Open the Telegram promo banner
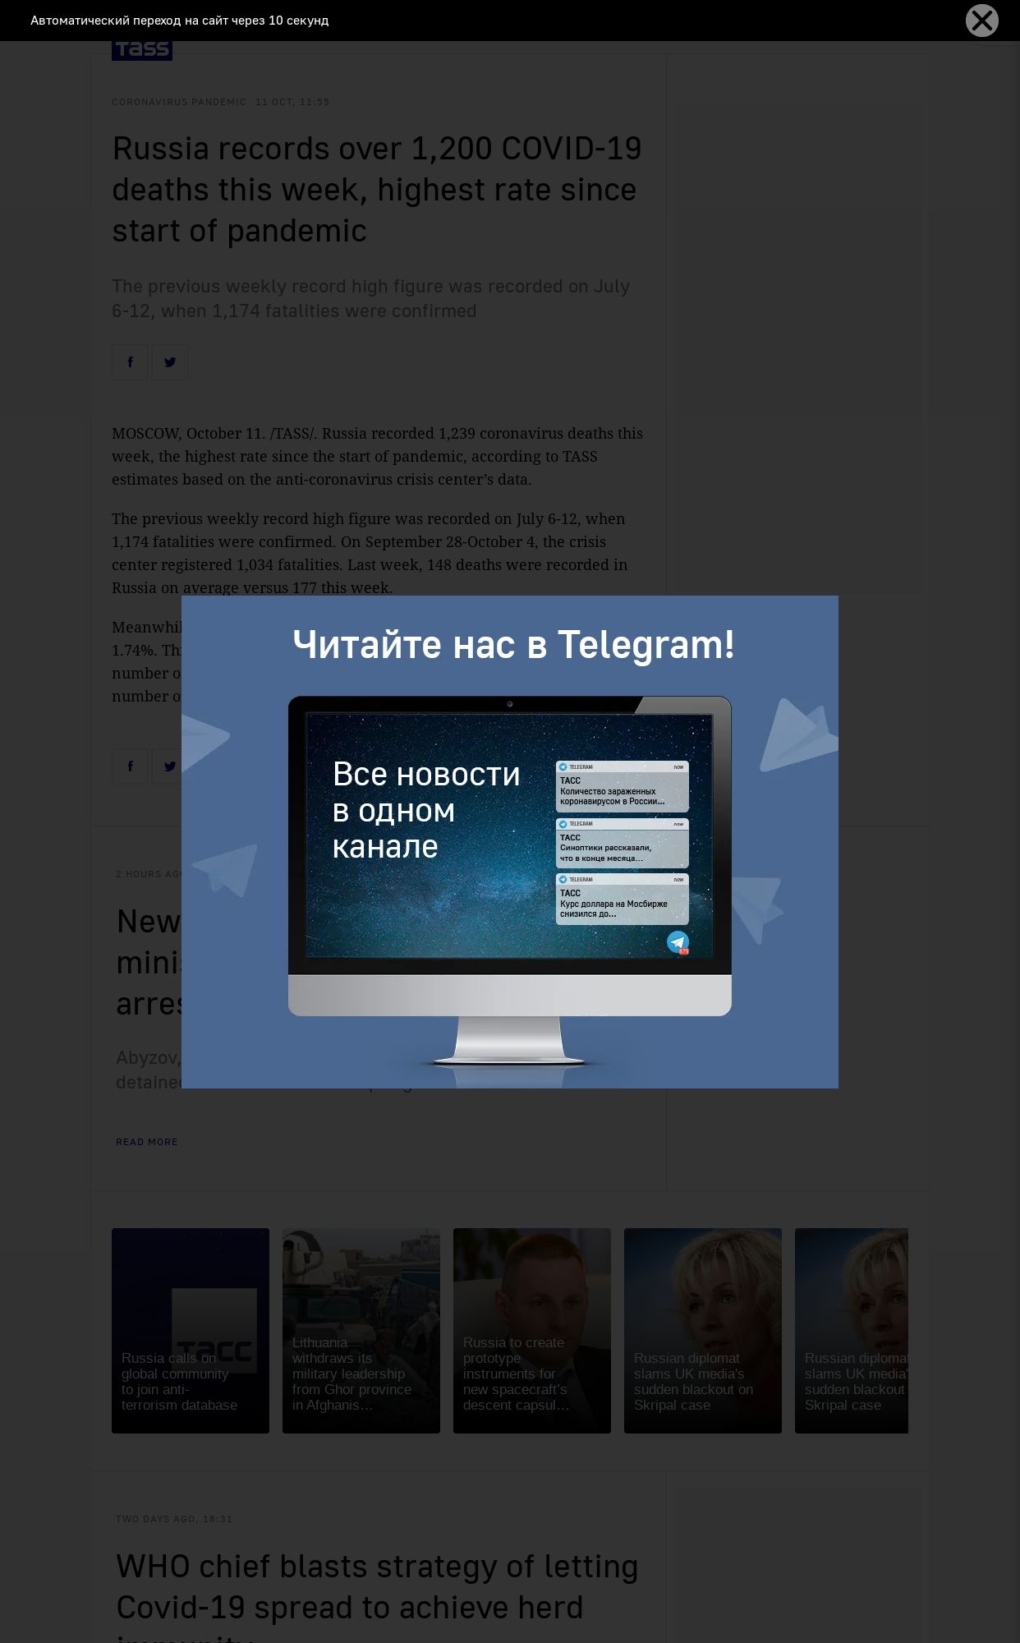The image size is (1020, 1643). (510, 842)
